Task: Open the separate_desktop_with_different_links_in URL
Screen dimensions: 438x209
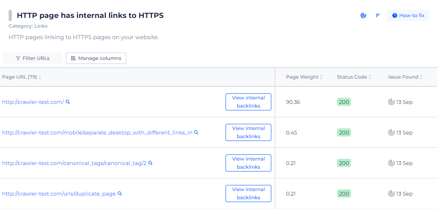Action: 97,133
